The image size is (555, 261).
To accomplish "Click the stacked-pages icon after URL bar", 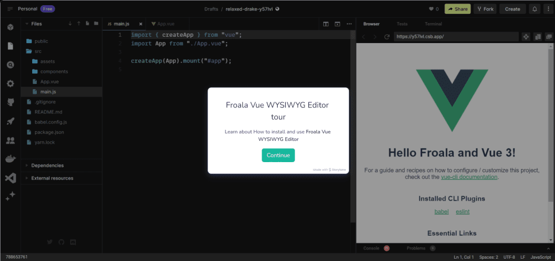I will coord(538,37).
